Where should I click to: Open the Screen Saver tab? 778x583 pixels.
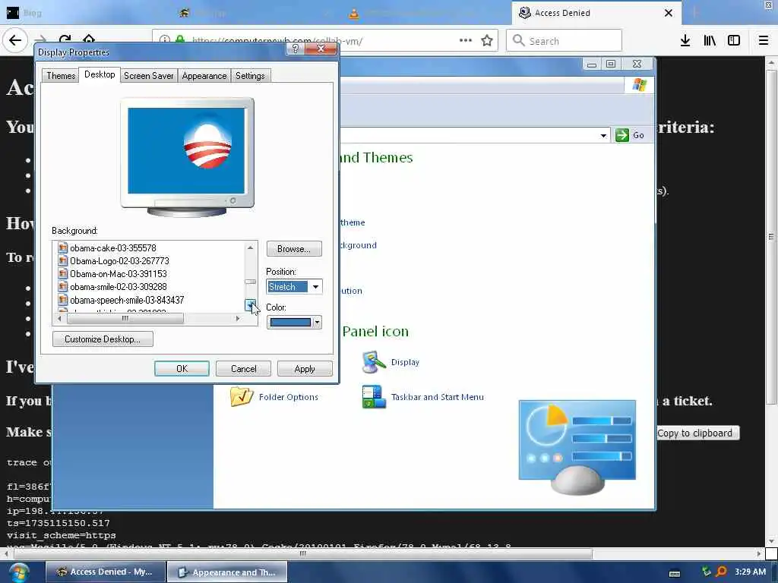click(x=148, y=76)
